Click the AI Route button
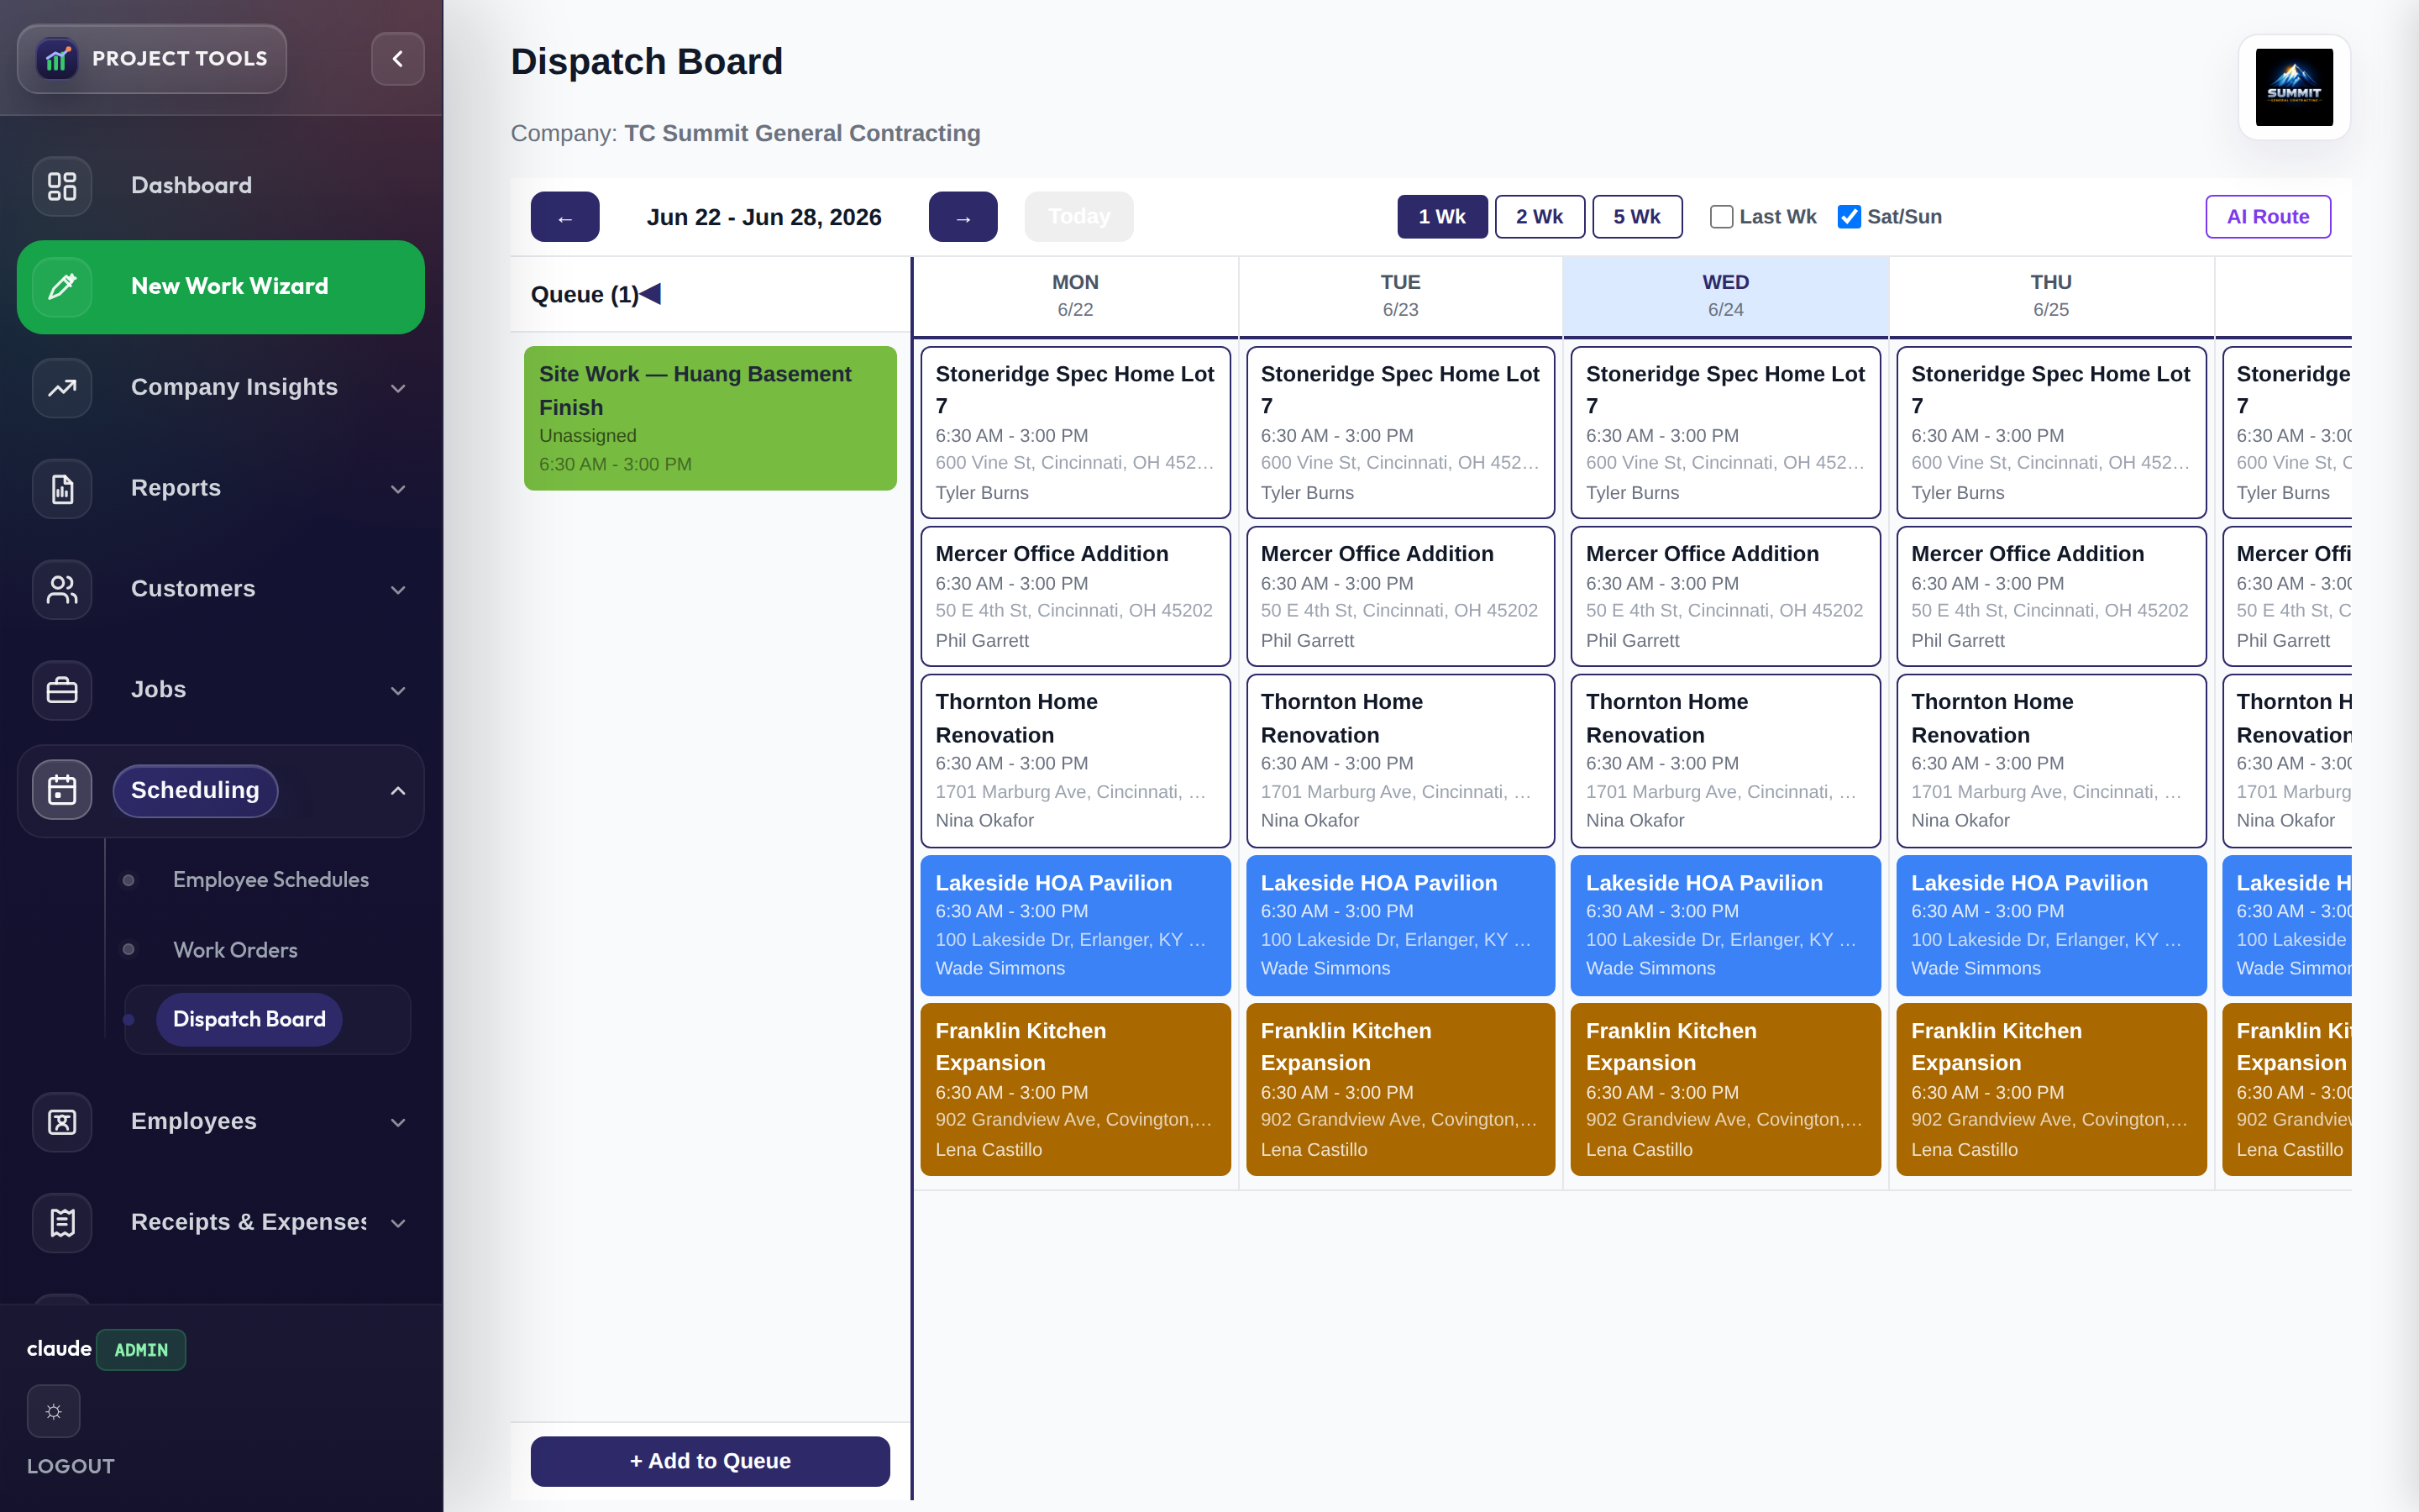Screen dimensions: 2419x1512 [x=2268, y=217]
